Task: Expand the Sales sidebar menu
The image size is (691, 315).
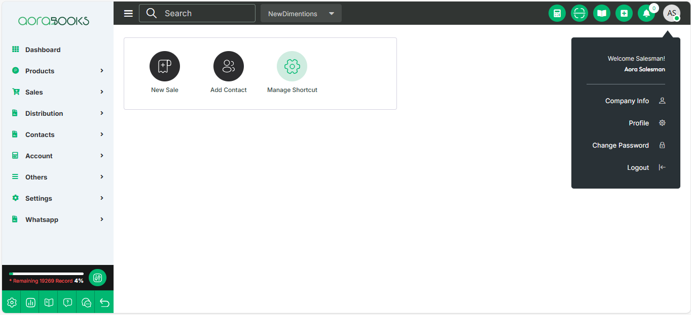Action: [57, 92]
